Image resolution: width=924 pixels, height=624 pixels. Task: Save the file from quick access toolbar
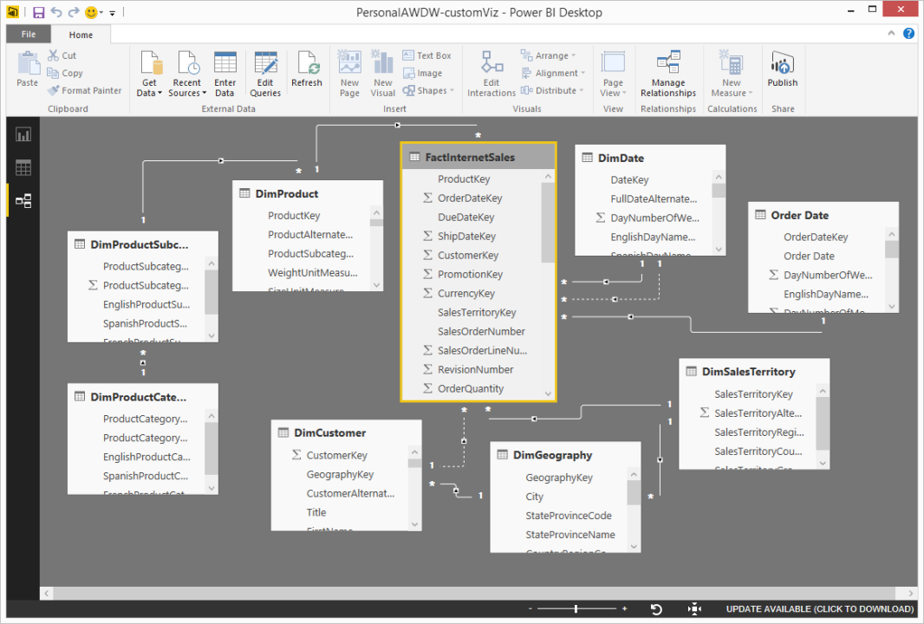(x=38, y=12)
